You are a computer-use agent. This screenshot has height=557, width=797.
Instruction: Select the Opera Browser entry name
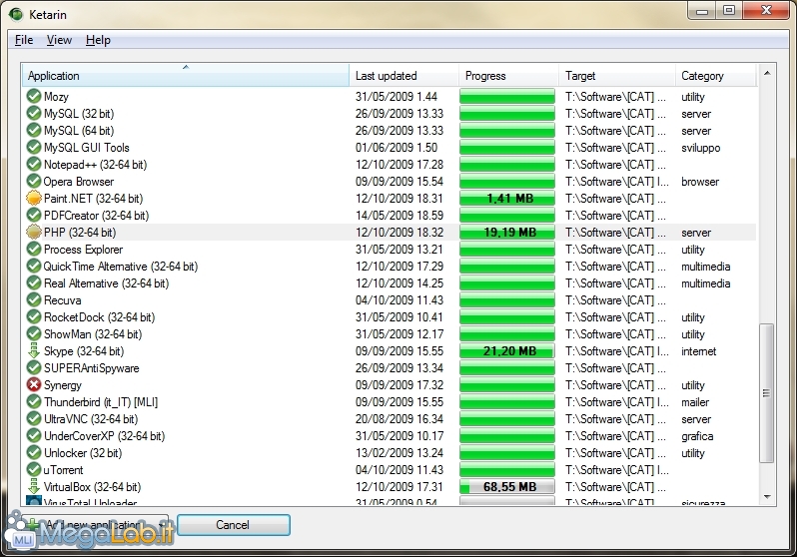(x=79, y=182)
